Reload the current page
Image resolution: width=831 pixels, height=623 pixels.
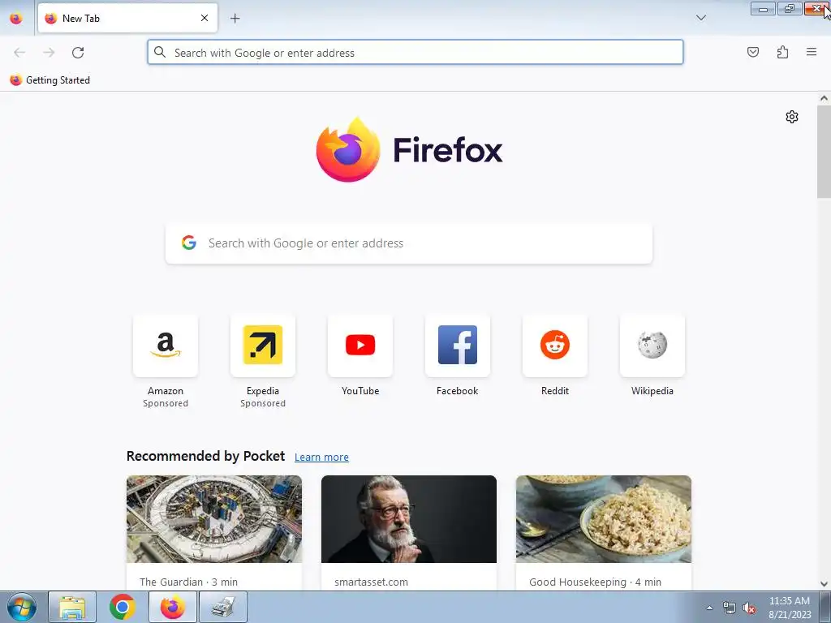(78, 53)
